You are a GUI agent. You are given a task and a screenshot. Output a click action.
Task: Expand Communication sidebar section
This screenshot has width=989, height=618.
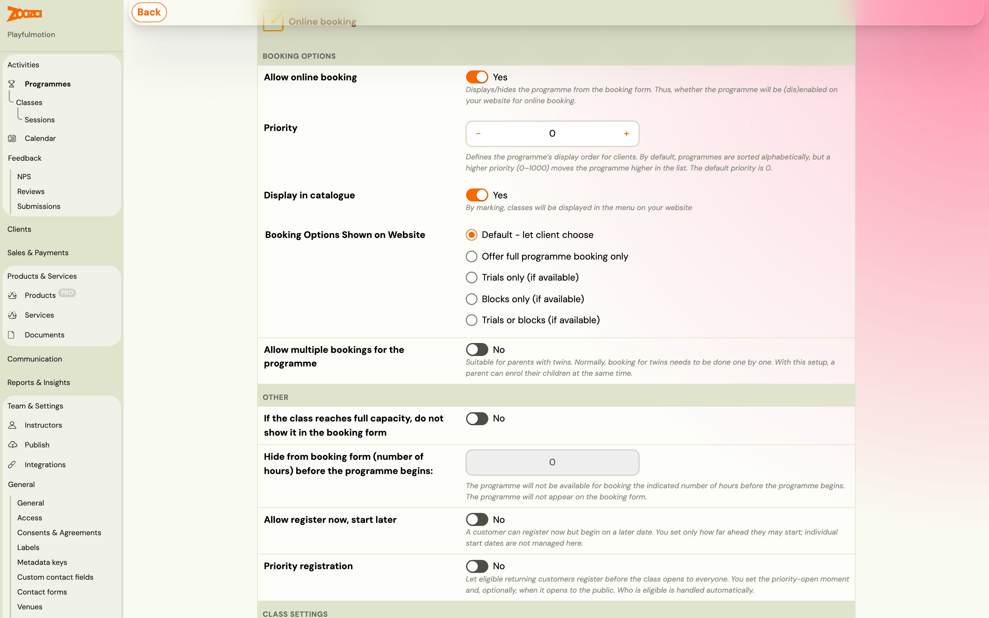(35, 359)
